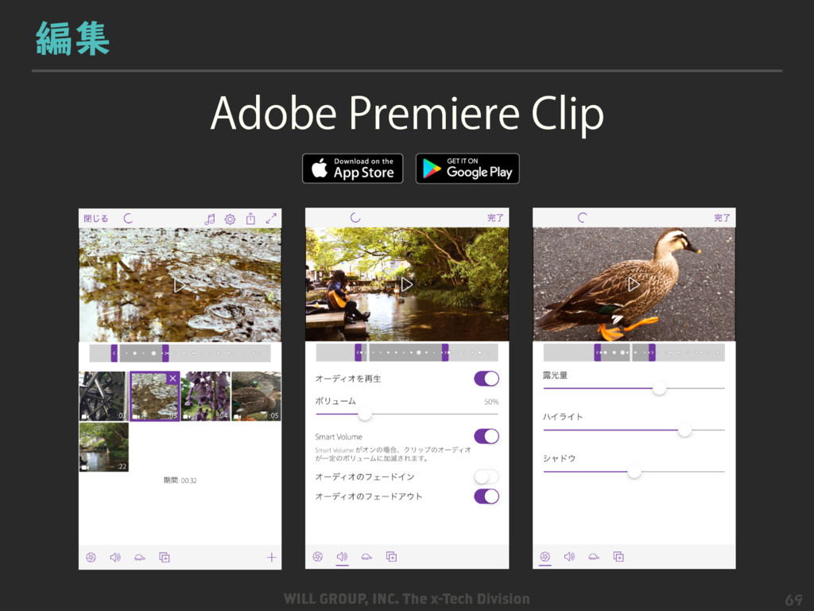Remove selected clip with X icon
Screen dimensions: 814x611
[x=172, y=379]
